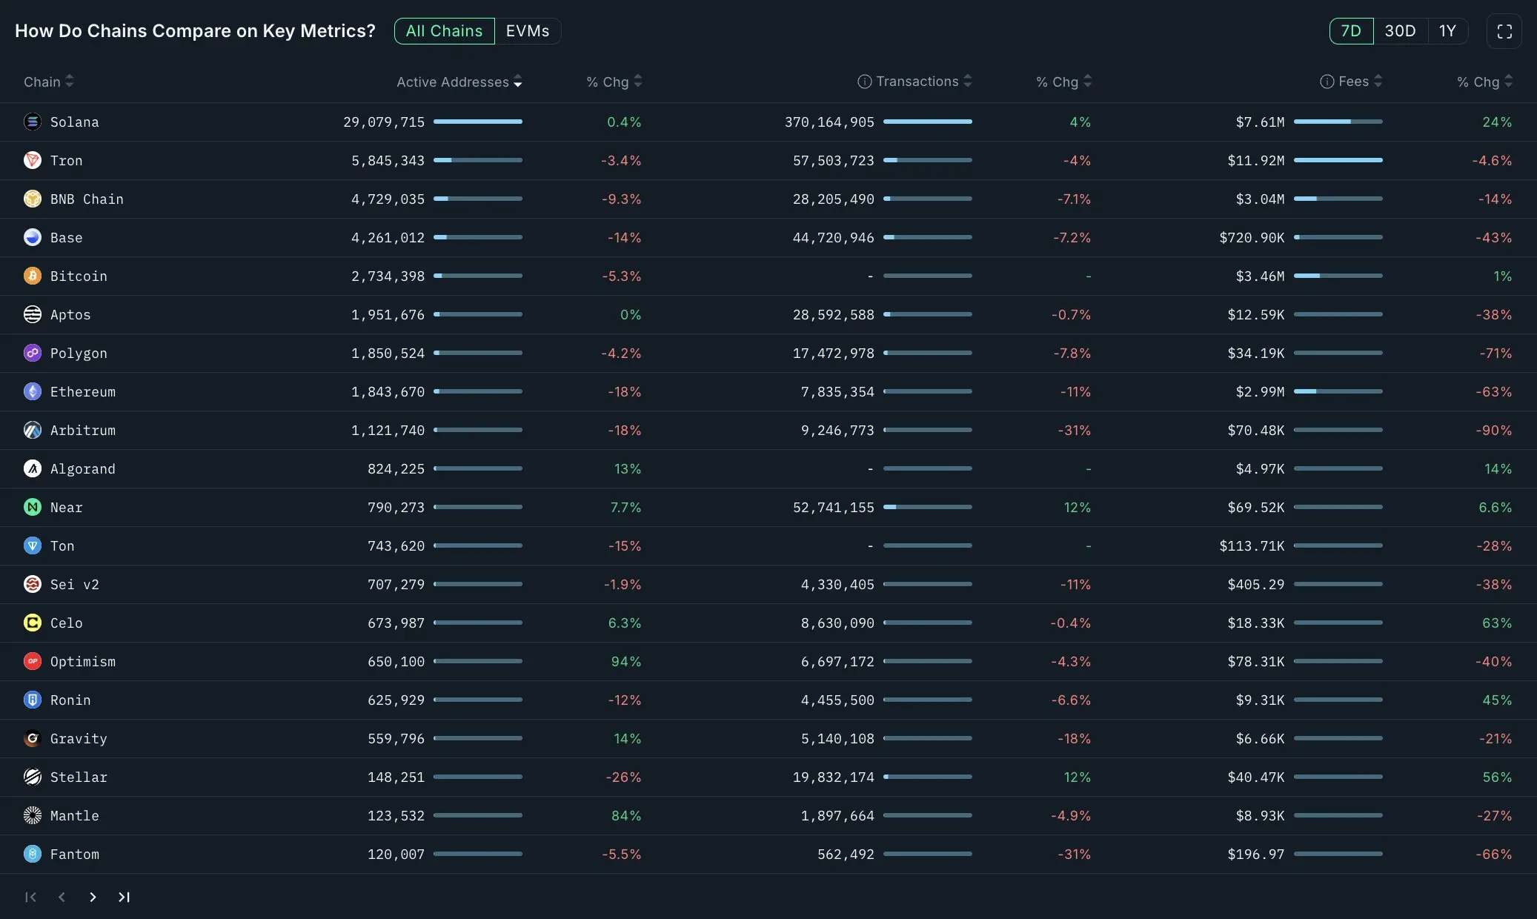Click the Bitcoin chain logo

coord(33,276)
